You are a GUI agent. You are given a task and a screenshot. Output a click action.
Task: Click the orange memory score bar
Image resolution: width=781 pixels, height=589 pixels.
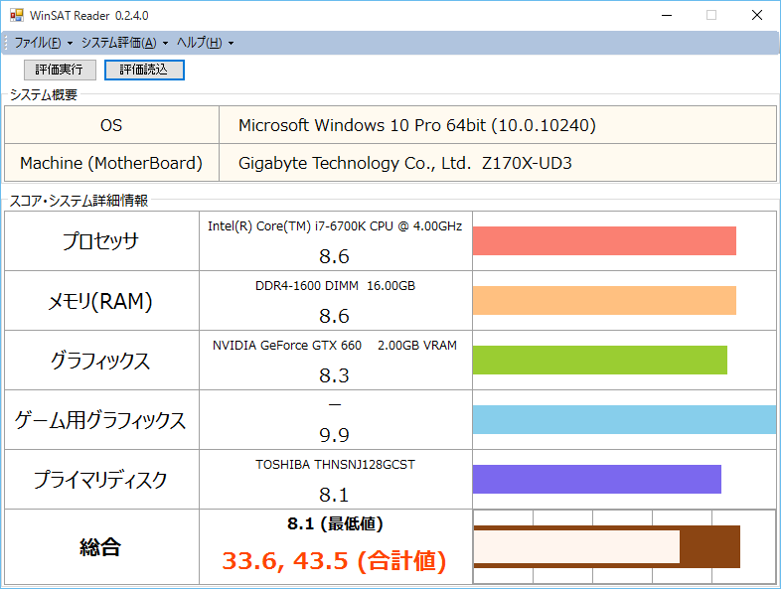point(604,300)
